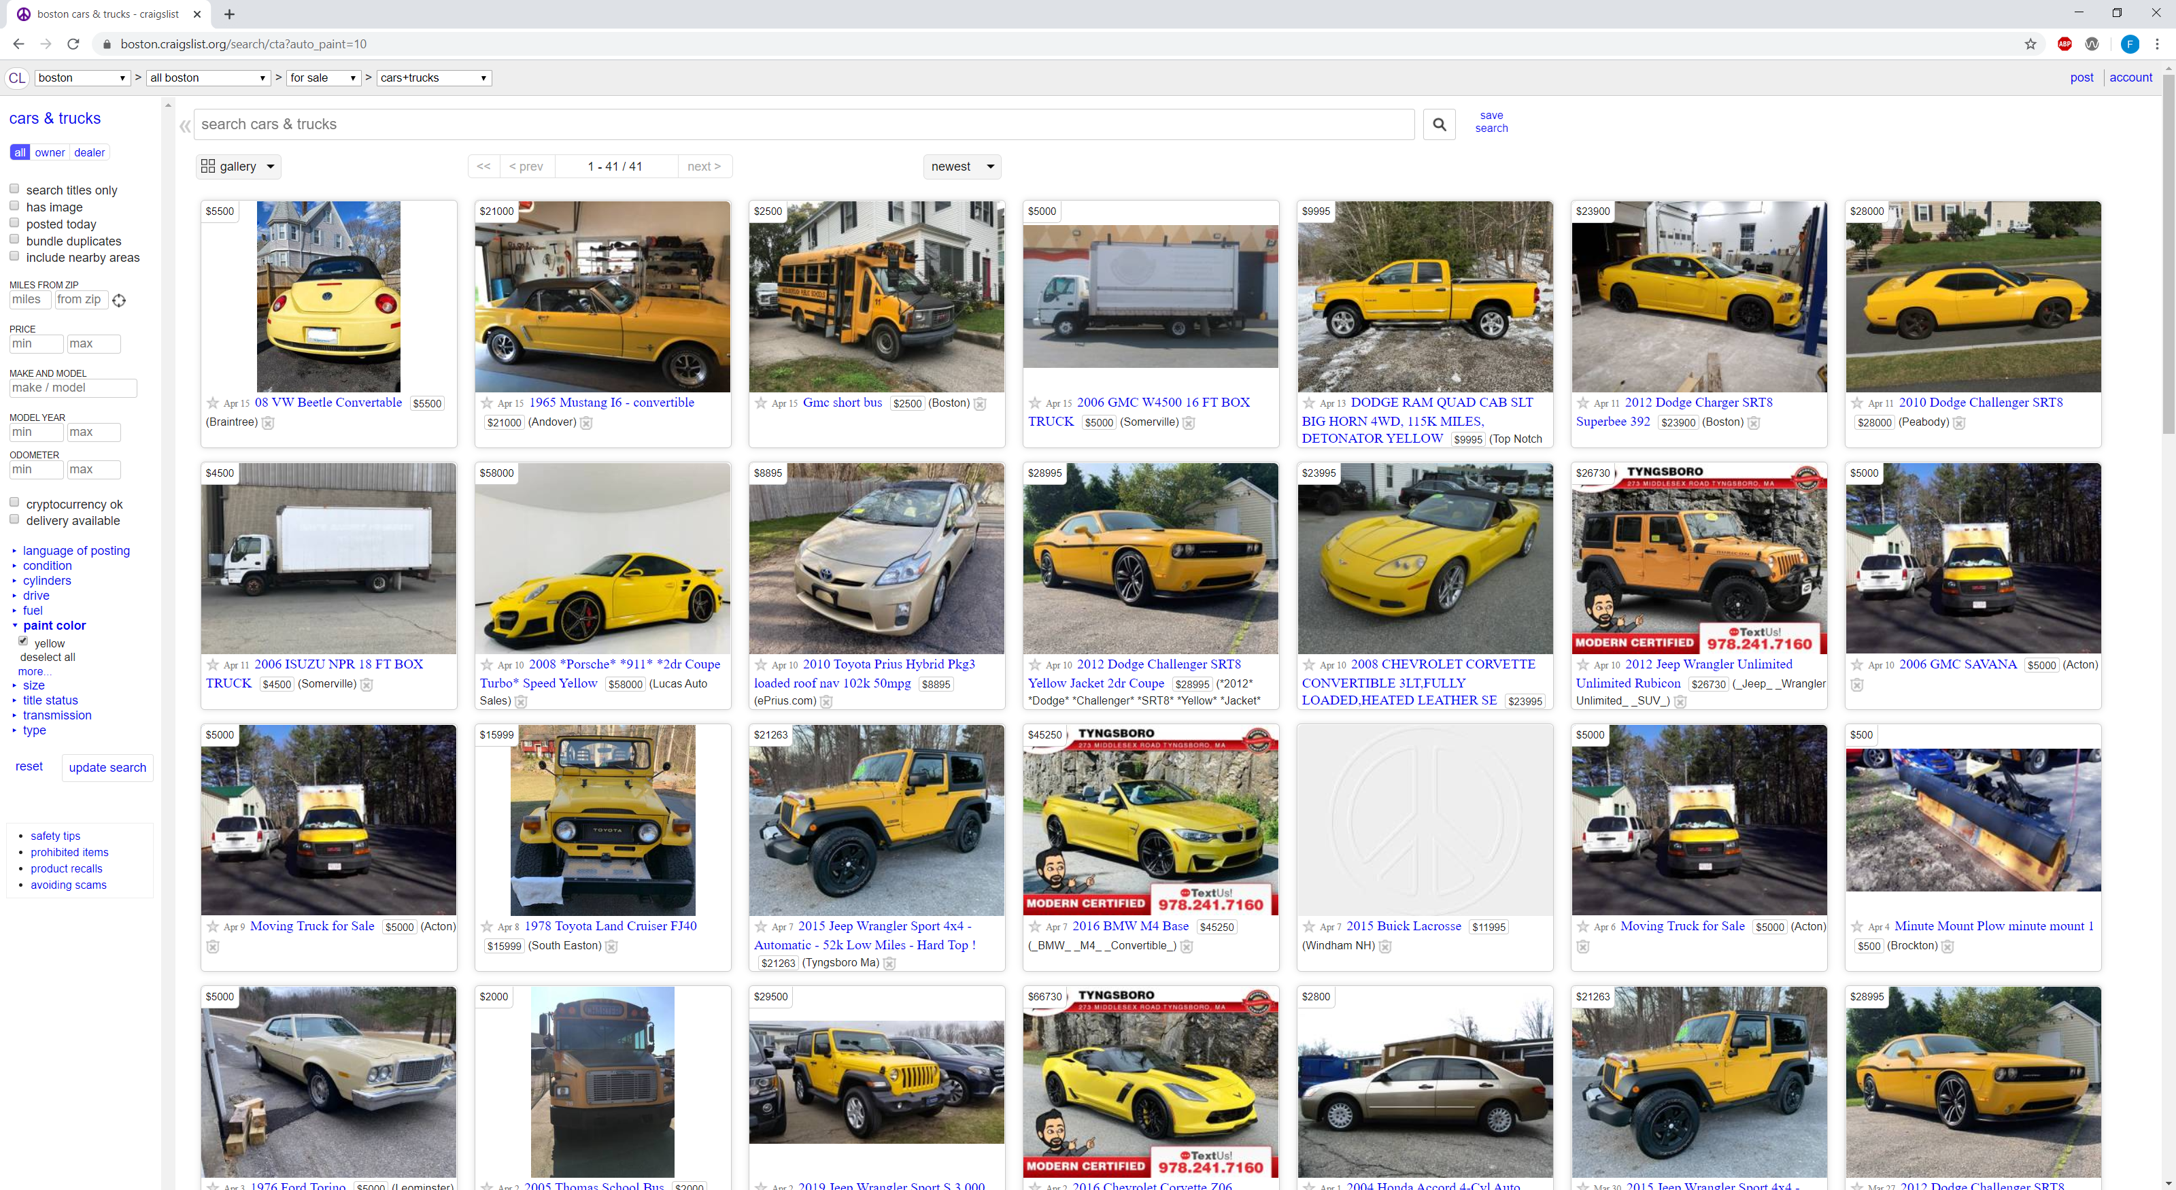
Task: Click deselect all paint colors
Action: 48,657
